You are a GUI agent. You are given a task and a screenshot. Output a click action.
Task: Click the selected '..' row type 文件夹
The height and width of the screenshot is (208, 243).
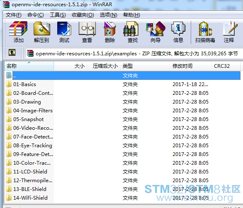coord(130,76)
